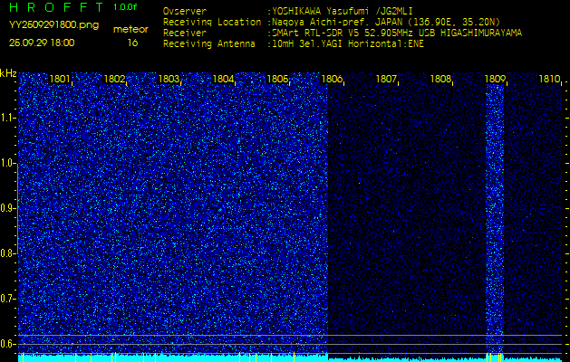Screen dimensions: 570x362
Task: Click the Receiver label
Action: (185, 33)
